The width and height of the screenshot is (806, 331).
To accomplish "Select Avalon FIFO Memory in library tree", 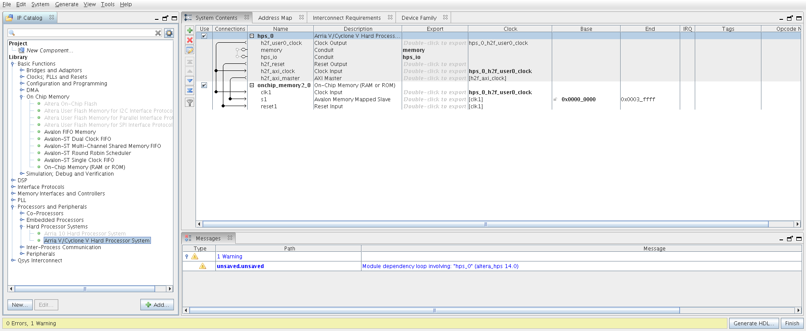I will coord(70,132).
